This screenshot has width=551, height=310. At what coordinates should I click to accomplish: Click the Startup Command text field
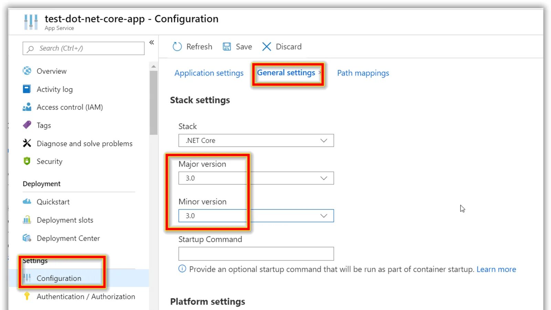point(256,254)
